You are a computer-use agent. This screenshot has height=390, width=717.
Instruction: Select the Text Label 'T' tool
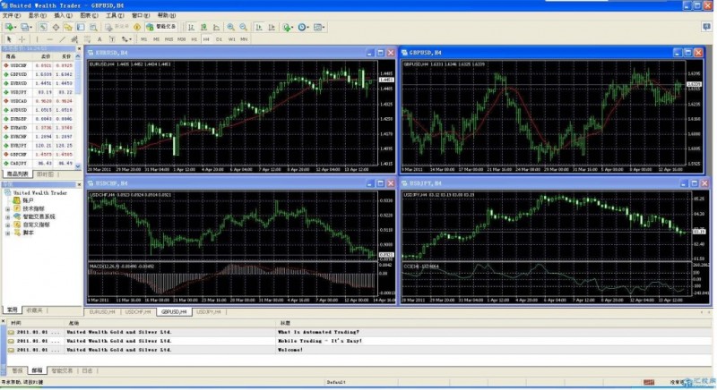(112, 39)
